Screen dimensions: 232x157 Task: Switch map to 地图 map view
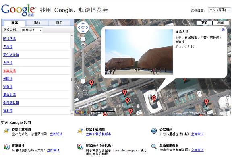tap(221, 23)
